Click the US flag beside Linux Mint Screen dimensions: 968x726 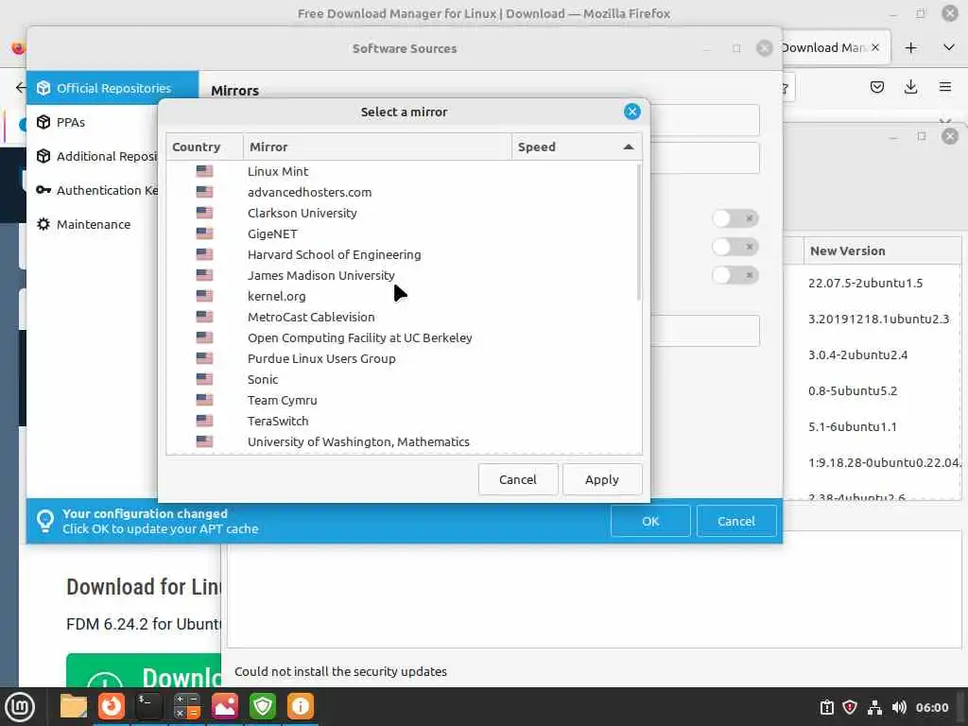(x=204, y=172)
